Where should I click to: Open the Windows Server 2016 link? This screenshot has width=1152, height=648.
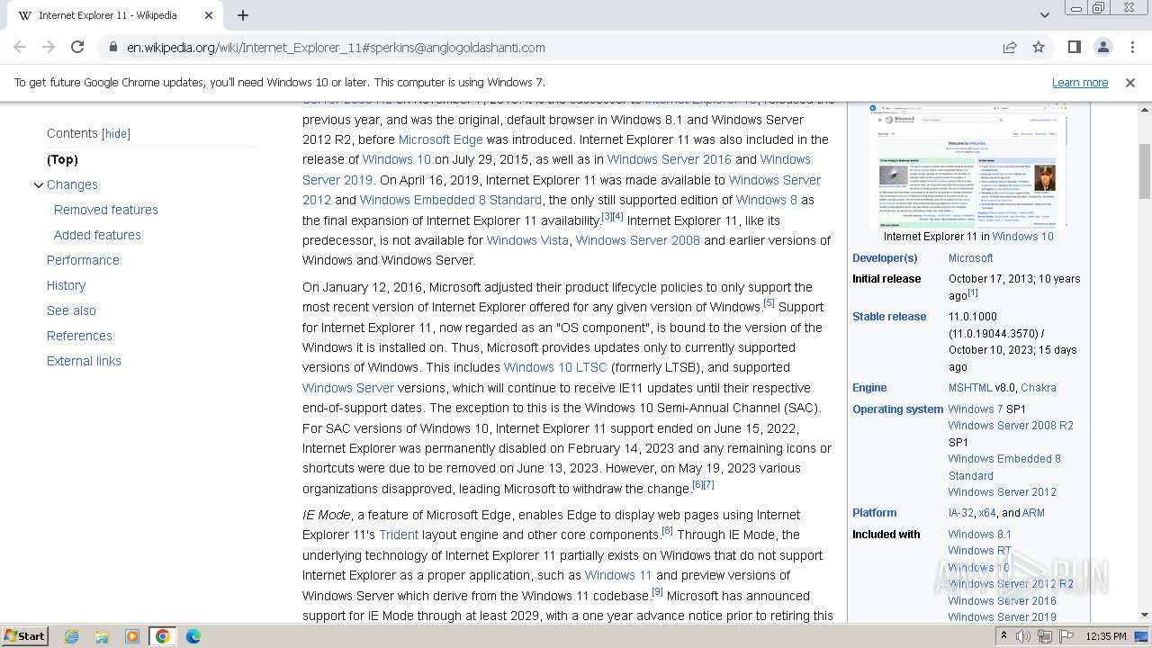click(x=670, y=159)
